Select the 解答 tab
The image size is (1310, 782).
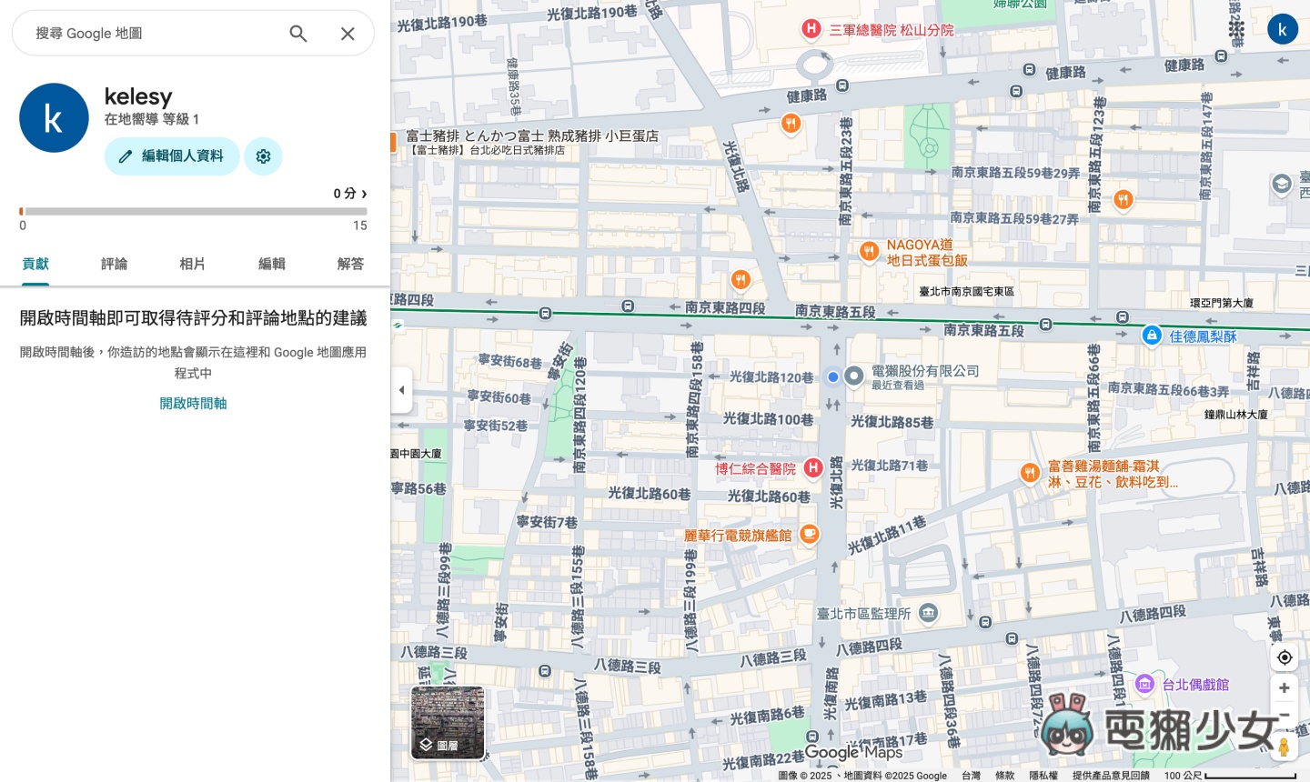350,264
